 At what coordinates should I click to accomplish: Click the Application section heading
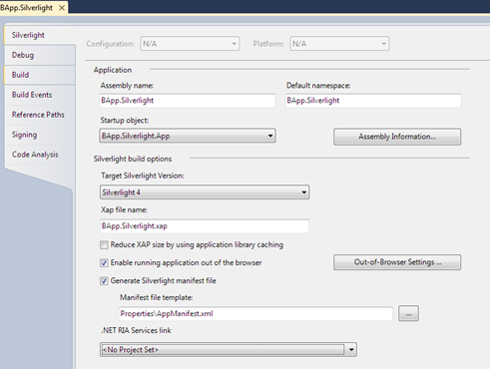(113, 70)
